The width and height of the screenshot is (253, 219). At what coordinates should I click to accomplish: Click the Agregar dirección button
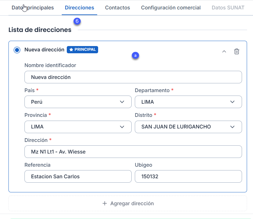[128, 203]
